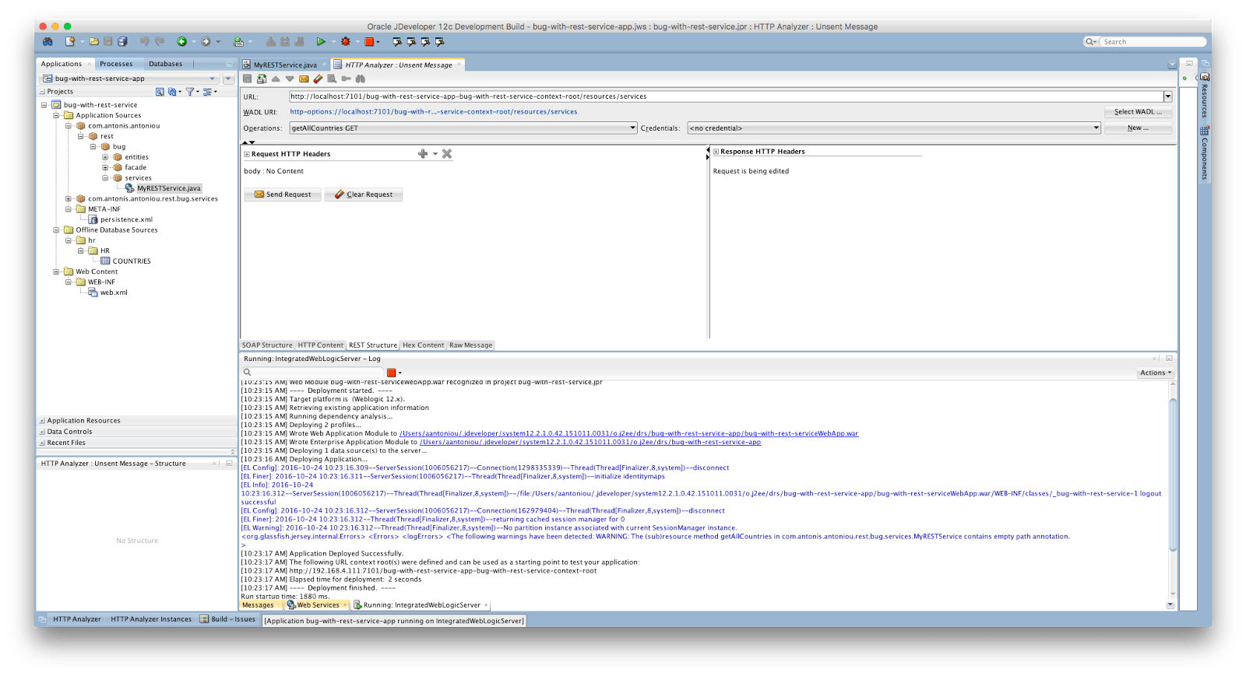Screen dimensions: 1246x676
Task: Switch to the Messages log tab
Action: click(x=258, y=605)
